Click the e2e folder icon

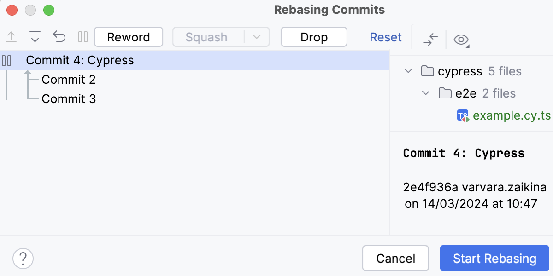[445, 93]
